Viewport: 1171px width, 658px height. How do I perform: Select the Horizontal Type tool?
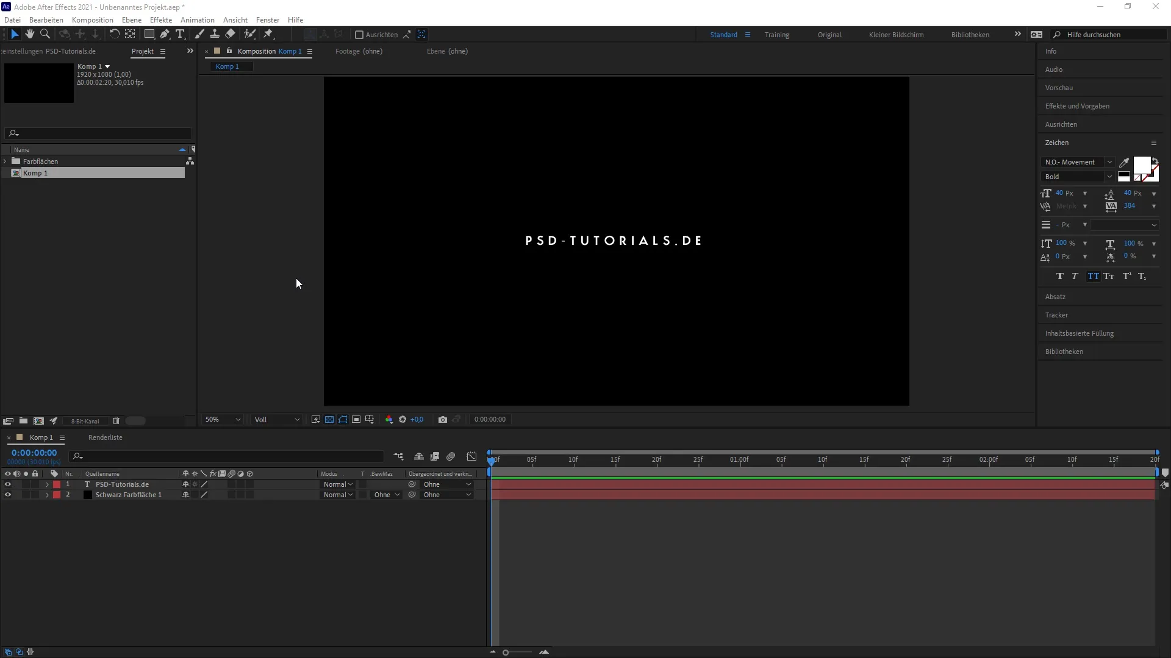[180, 34]
